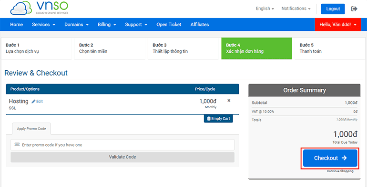Click the Empty Cart button

tap(218, 119)
